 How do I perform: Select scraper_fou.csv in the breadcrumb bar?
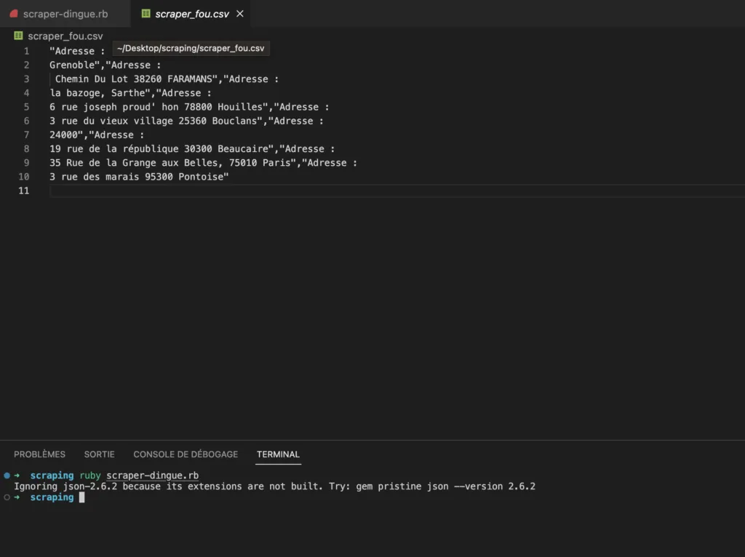[x=65, y=36]
